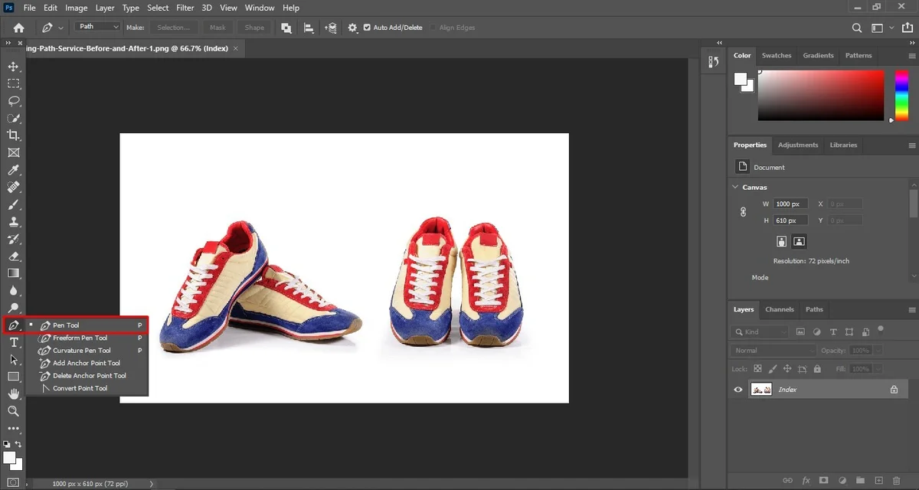919x490 pixels.
Task: Toggle lock image pixels brush icon
Action: [x=772, y=369]
